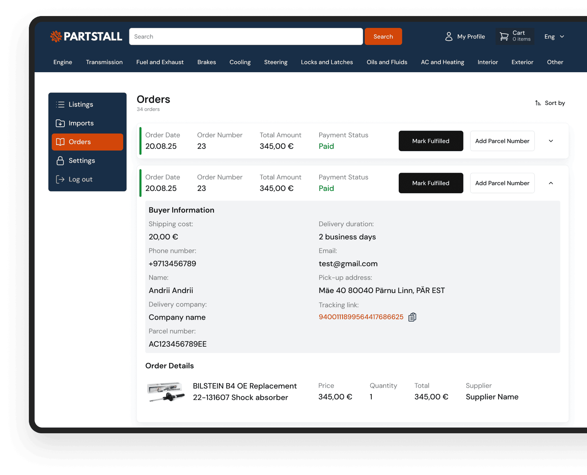The height and width of the screenshot is (475, 587).
Task: Open the Fuel and Exhaust category
Action: pyautogui.click(x=160, y=62)
